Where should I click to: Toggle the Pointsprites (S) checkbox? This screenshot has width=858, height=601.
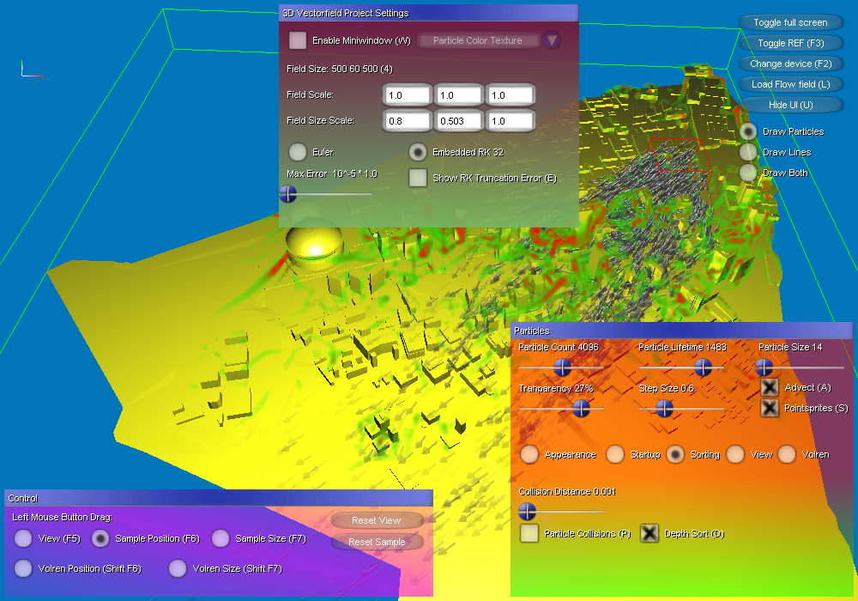click(770, 408)
